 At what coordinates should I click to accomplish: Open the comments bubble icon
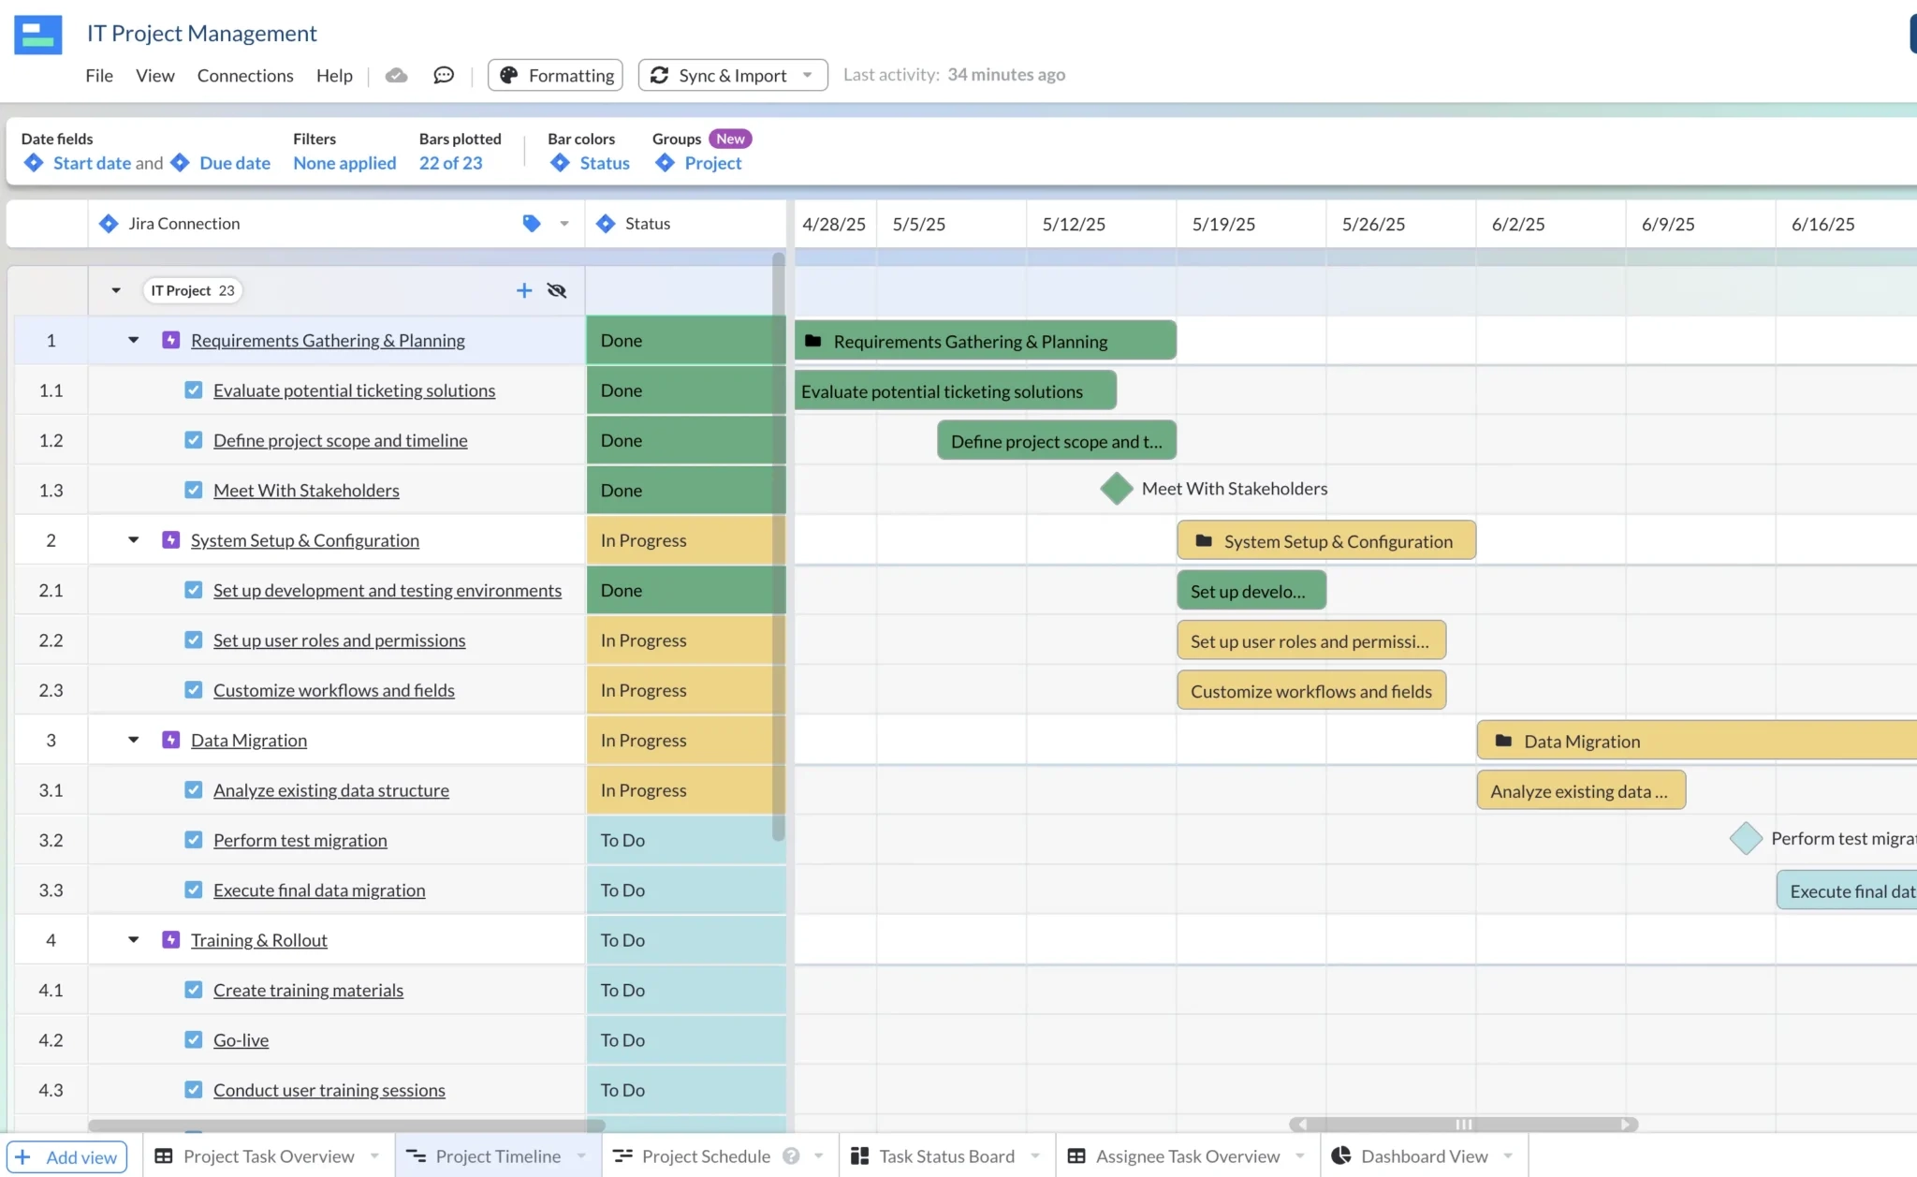444,75
